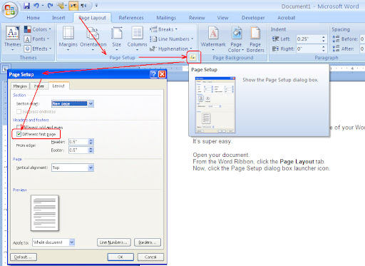Viewport: 365px width, 266px height.
Task: Click Line Numbers button in dialog
Action: coord(114,242)
